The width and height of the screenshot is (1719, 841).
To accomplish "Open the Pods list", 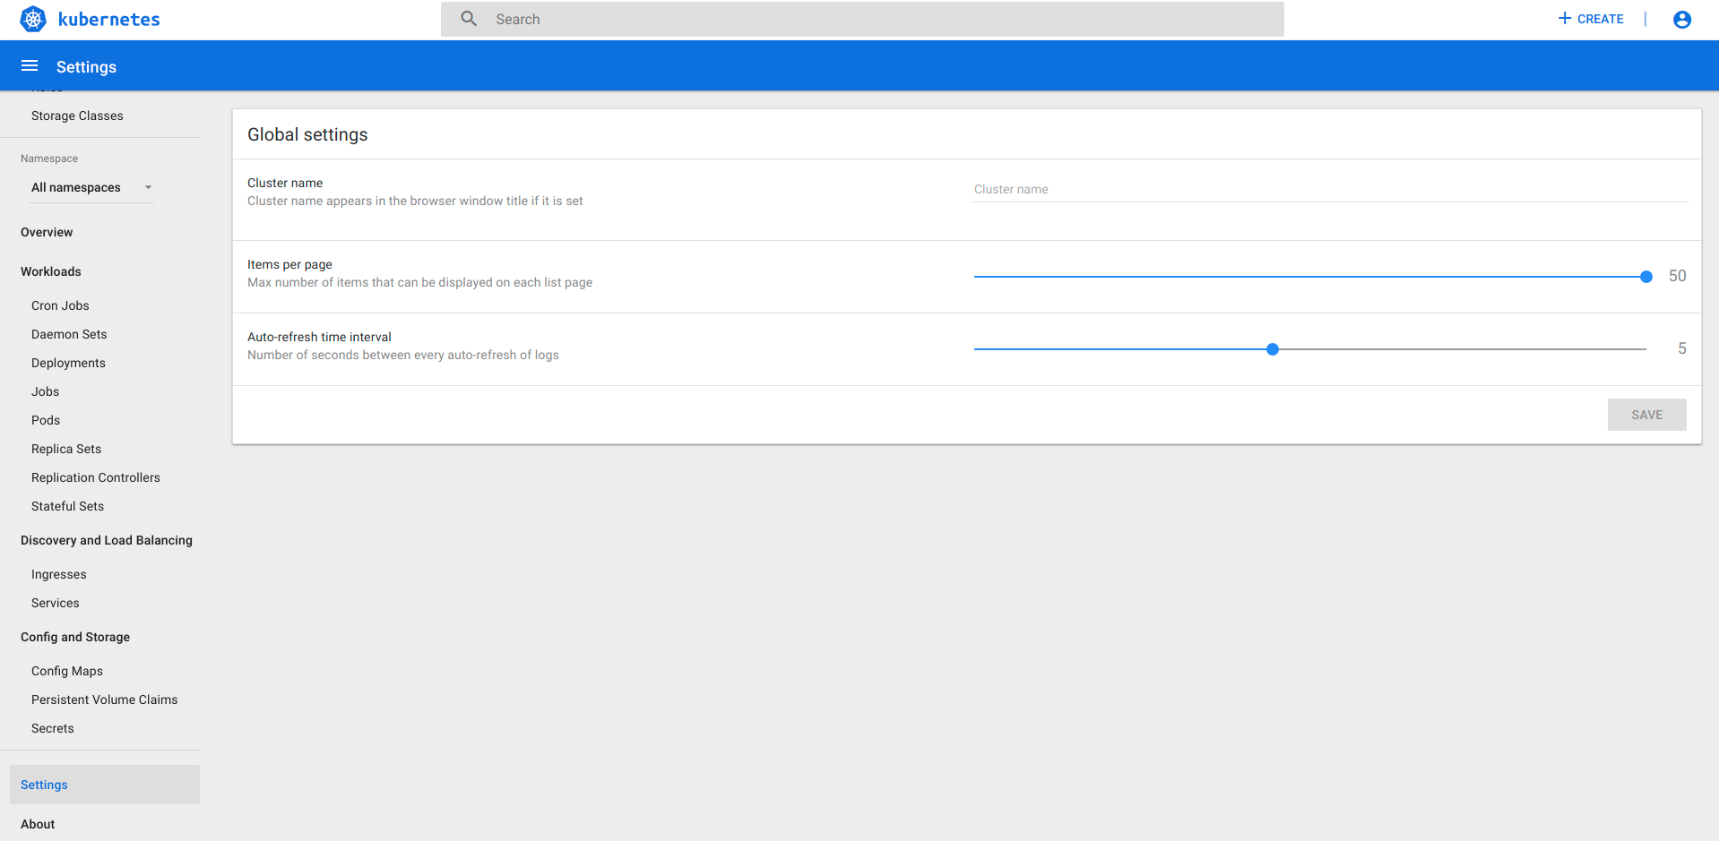I will [x=46, y=420].
